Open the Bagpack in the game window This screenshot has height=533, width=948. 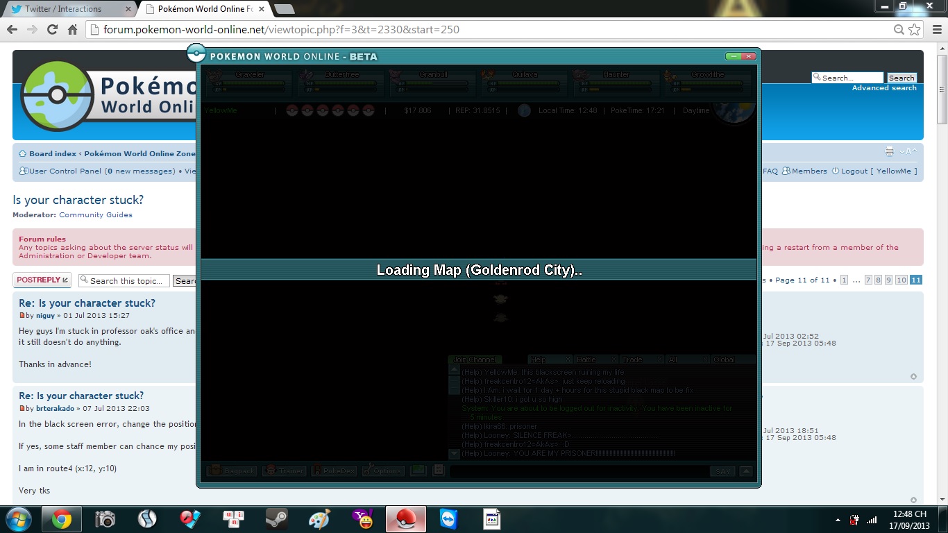[232, 471]
